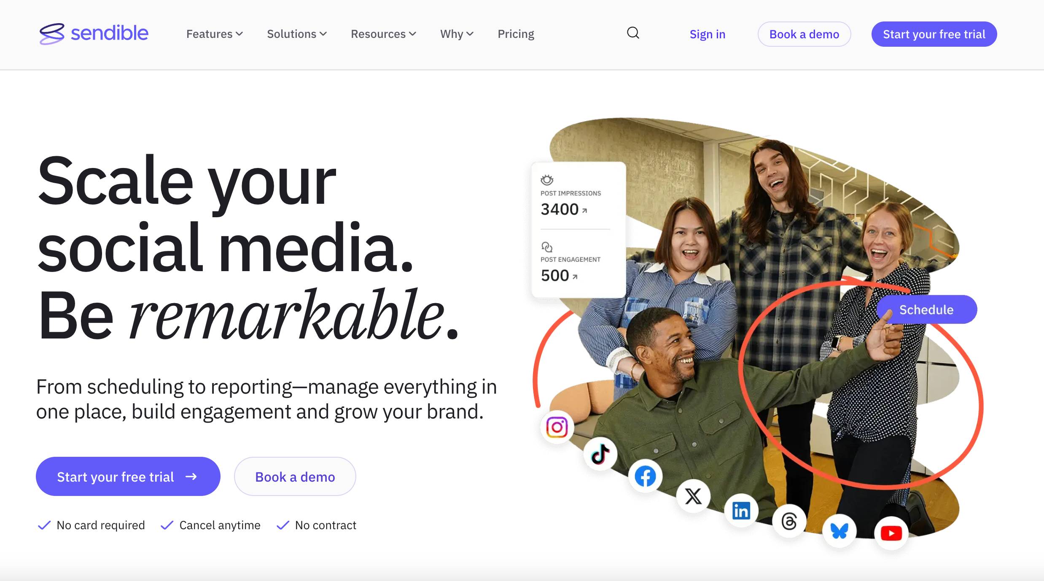Click the checkmark beside No card required
Viewport: 1044px width, 581px height.
pos(44,525)
